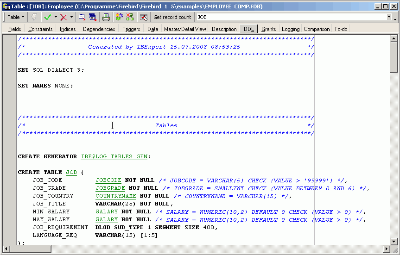Click the MAX_SALARY column name

coord(51,219)
